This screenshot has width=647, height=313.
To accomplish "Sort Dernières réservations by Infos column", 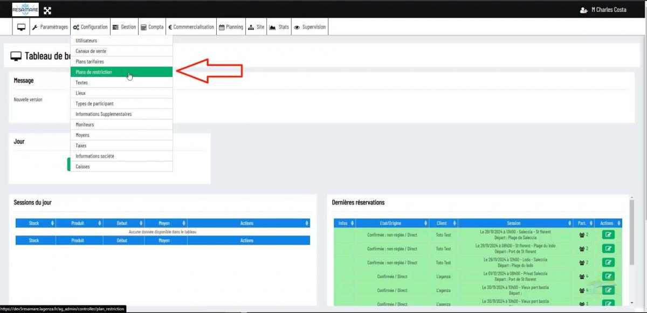I will (x=346, y=223).
